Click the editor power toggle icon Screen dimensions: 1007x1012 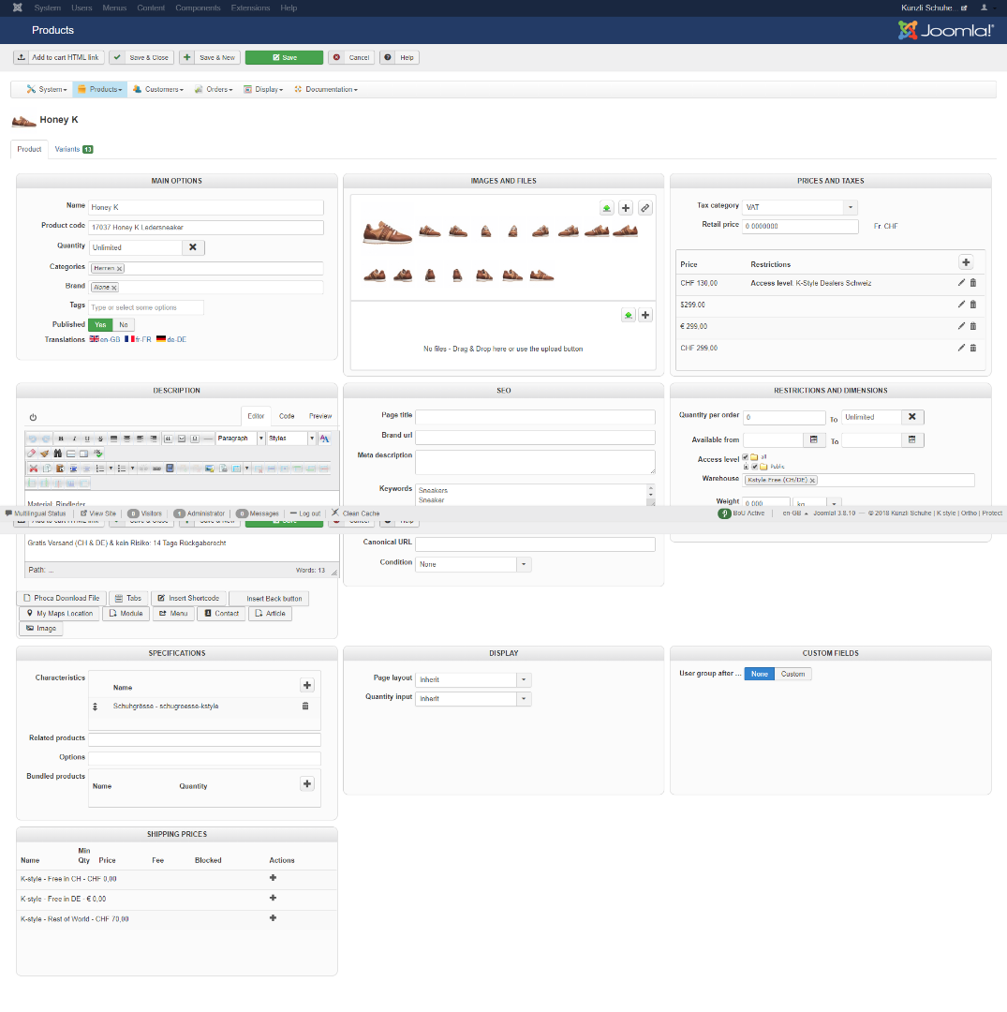point(33,417)
